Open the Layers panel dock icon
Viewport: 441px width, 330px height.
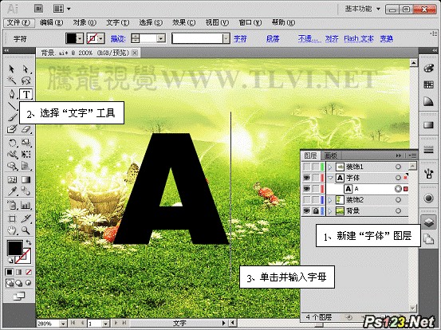[428, 222]
